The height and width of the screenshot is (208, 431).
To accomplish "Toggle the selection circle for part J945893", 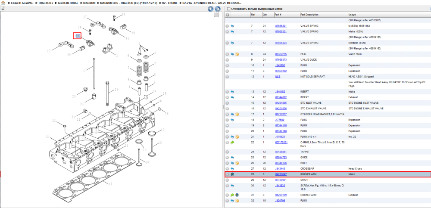I will (227, 65).
